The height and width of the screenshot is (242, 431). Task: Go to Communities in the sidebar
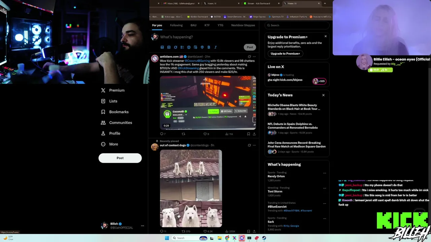tap(117, 123)
